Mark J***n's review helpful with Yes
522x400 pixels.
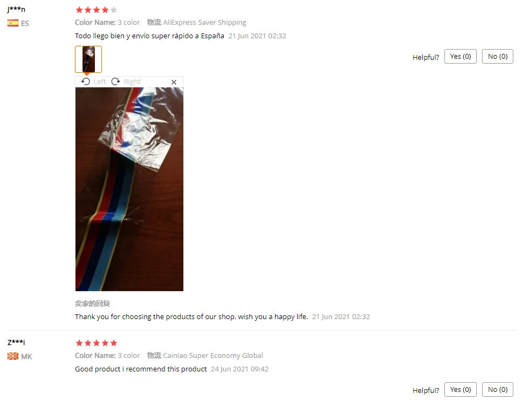[x=461, y=57]
